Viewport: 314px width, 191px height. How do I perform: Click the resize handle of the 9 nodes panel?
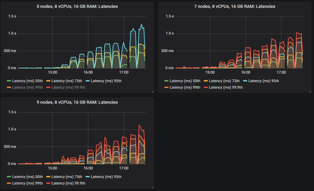coord(152,187)
